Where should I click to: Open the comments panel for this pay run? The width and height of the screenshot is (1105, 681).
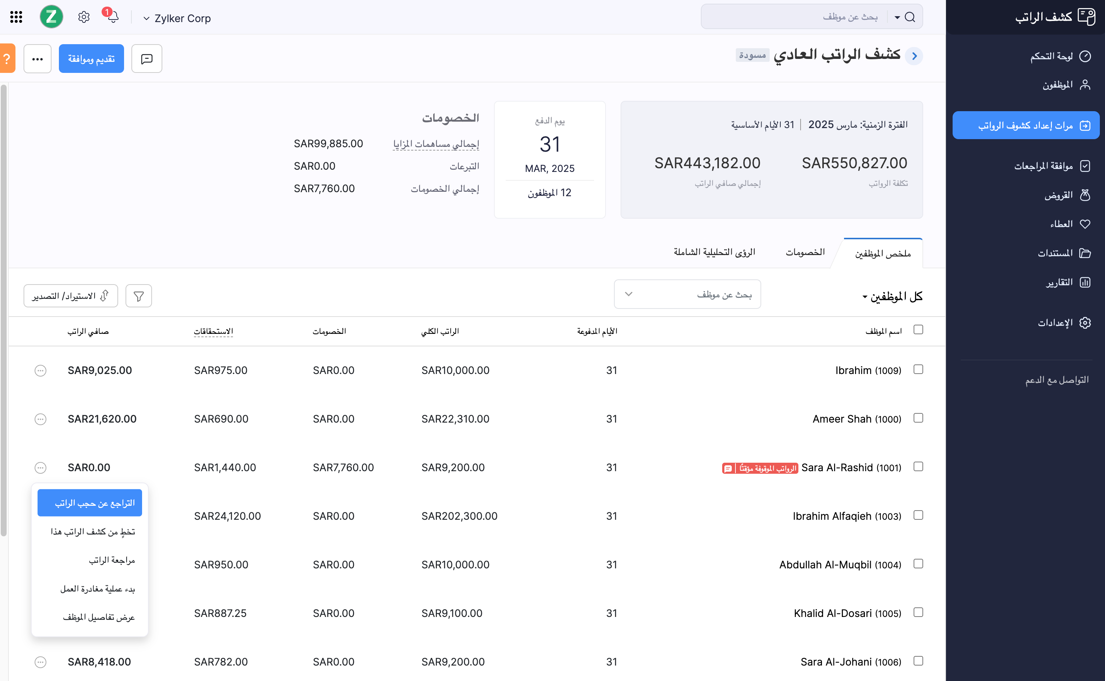(146, 58)
